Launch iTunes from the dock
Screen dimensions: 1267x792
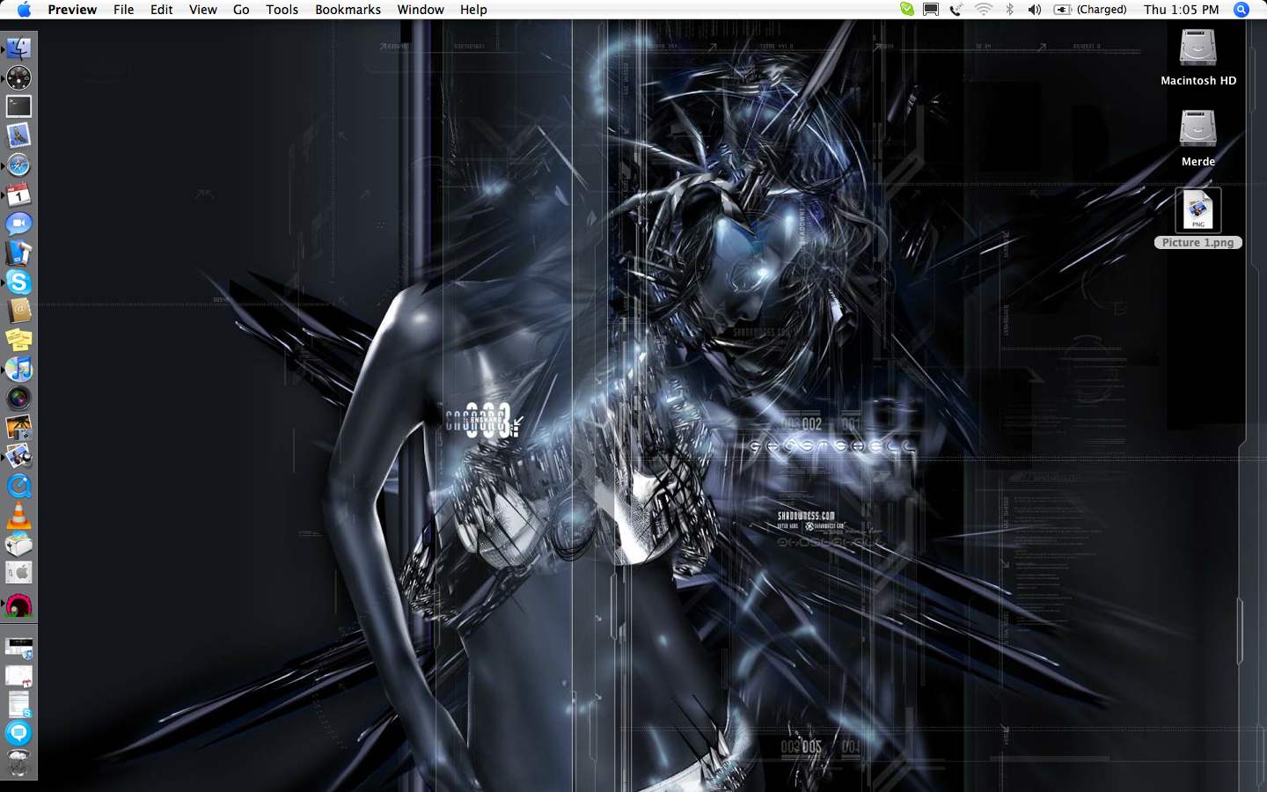click(x=18, y=369)
